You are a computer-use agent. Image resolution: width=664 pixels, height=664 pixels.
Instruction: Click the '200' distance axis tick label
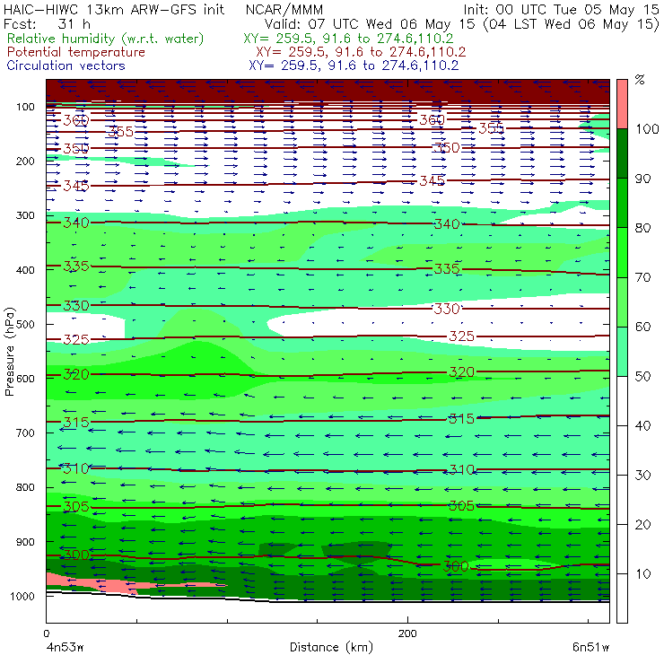[x=407, y=633]
